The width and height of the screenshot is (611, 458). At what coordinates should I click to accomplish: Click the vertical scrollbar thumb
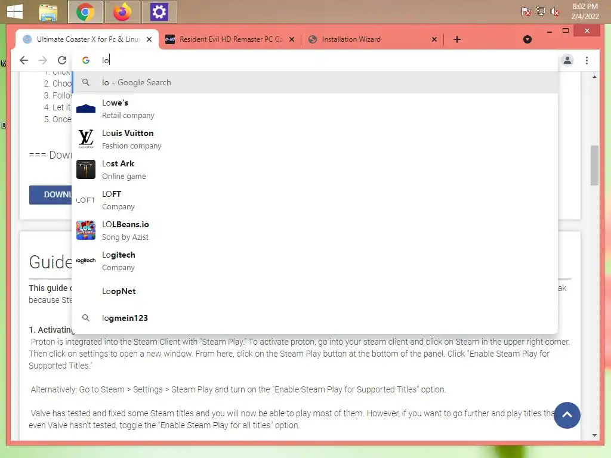(594, 166)
